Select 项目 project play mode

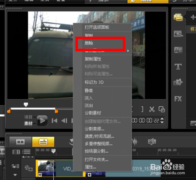28,117
